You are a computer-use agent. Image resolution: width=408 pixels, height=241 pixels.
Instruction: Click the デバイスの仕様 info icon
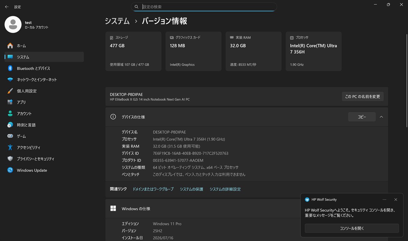[113, 117]
